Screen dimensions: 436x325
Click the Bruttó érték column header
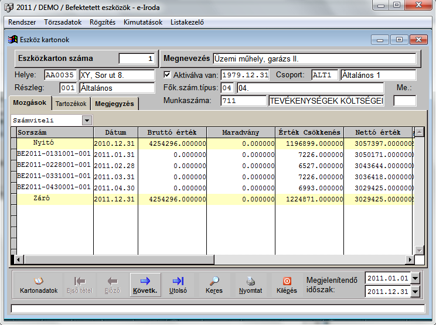pos(172,132)
